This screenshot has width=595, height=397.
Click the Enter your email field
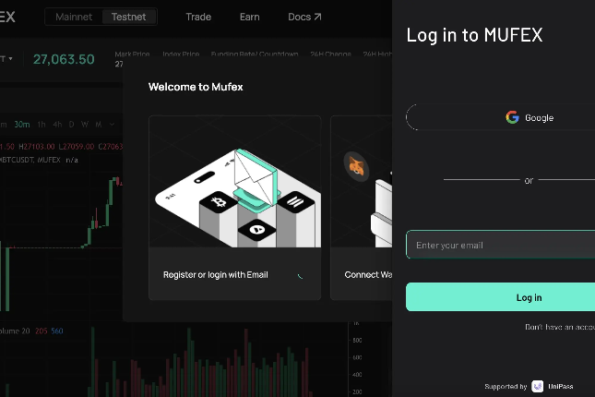(x=500, y=245)
